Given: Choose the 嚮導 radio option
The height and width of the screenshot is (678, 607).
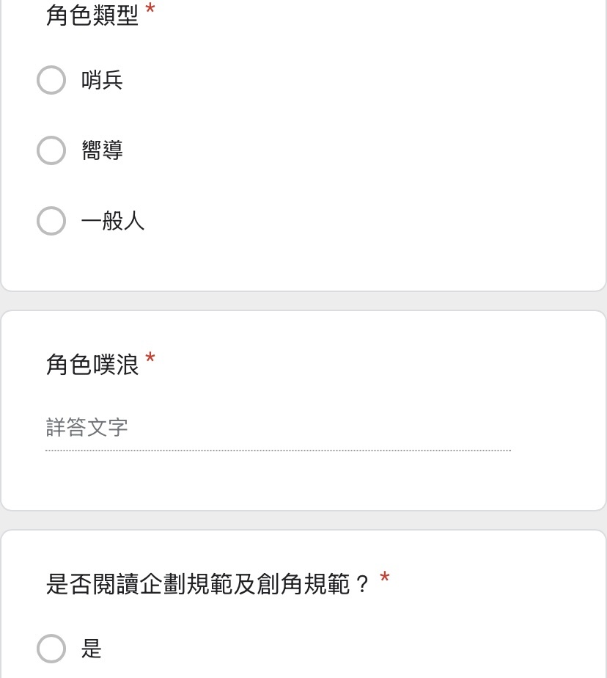Looking at the screenshot, I should pos(51,150).
